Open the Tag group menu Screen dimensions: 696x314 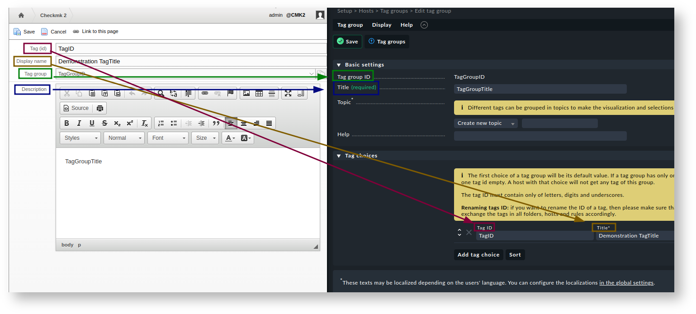tap(350, 25)
